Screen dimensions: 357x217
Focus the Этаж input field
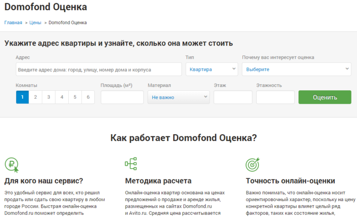[x=233, y=97]
